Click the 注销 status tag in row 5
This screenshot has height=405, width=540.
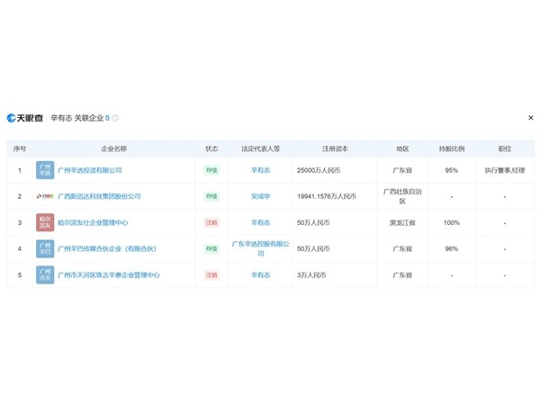click(x=211, y=274)
